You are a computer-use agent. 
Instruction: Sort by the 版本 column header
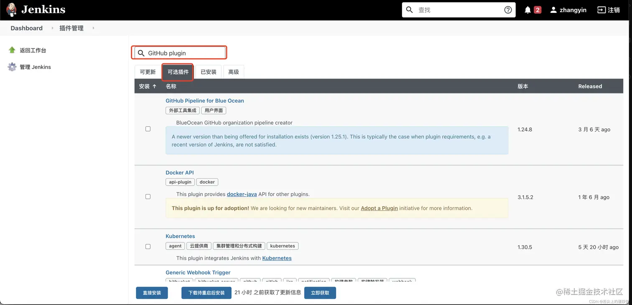523,86
